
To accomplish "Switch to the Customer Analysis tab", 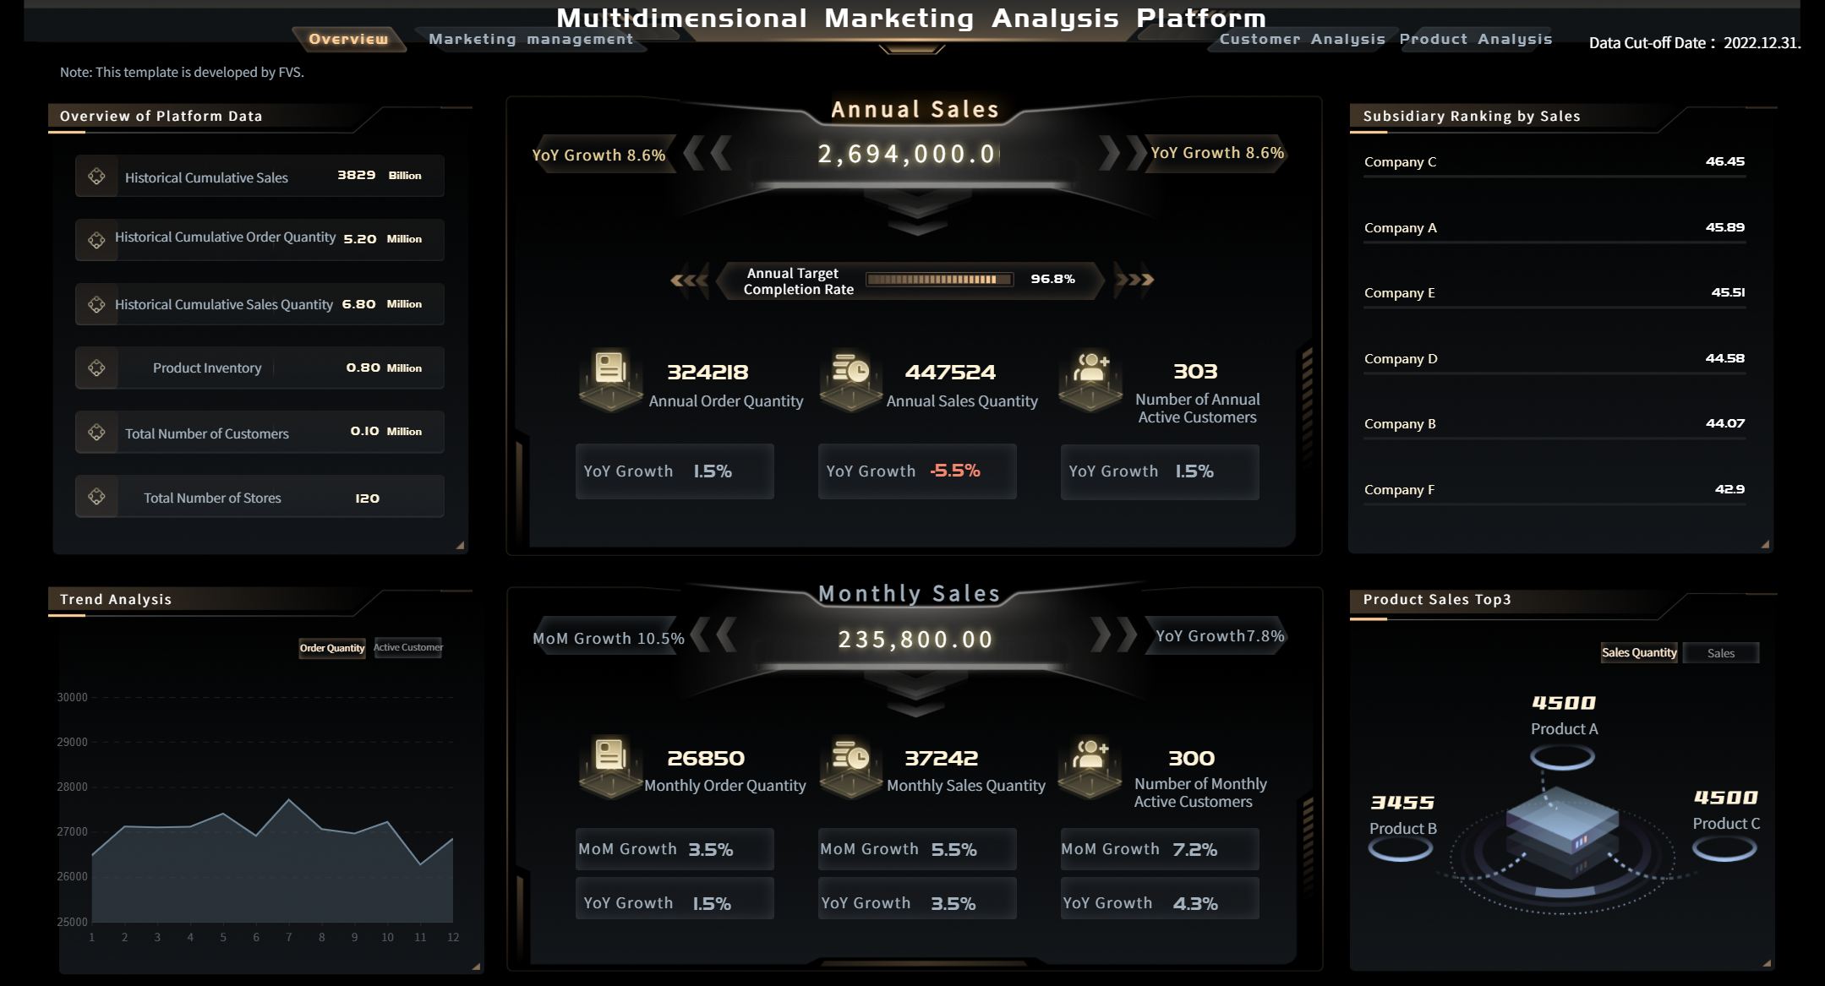I will click(x=1302, y=39).
